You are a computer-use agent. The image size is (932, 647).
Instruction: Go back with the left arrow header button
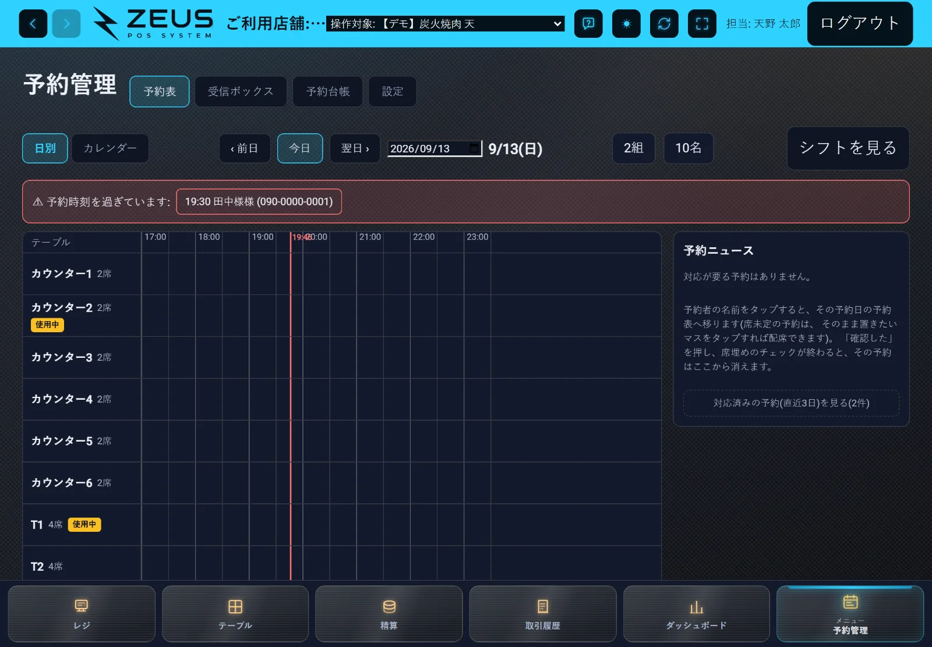(33, 24)
